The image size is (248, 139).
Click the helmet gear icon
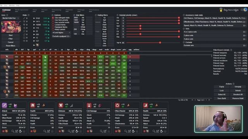[33, 105]
